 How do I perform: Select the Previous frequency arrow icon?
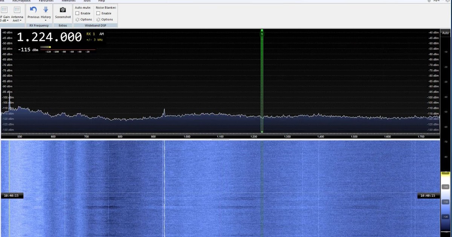[x=33, y=10]
